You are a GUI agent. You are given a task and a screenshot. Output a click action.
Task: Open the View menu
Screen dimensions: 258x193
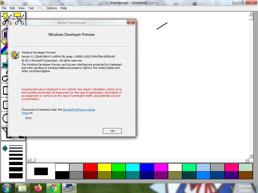[22, 8]
